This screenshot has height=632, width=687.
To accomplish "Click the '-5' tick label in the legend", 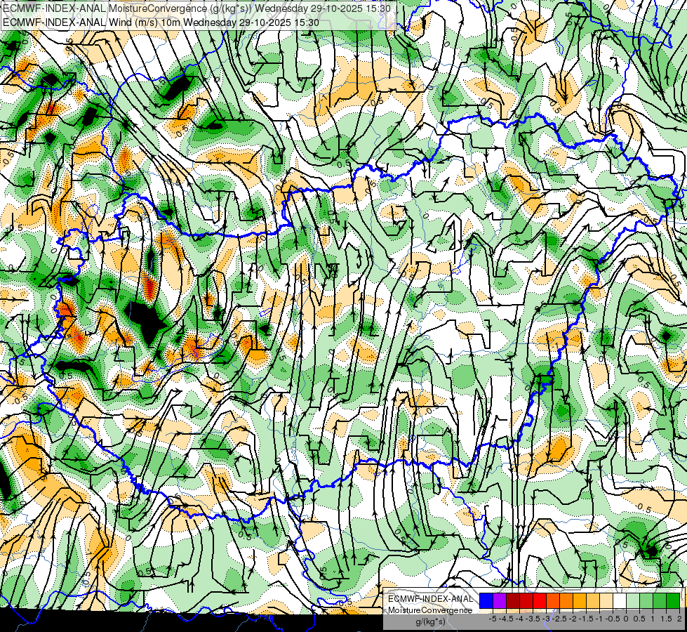I will click(x=493, y=619).
